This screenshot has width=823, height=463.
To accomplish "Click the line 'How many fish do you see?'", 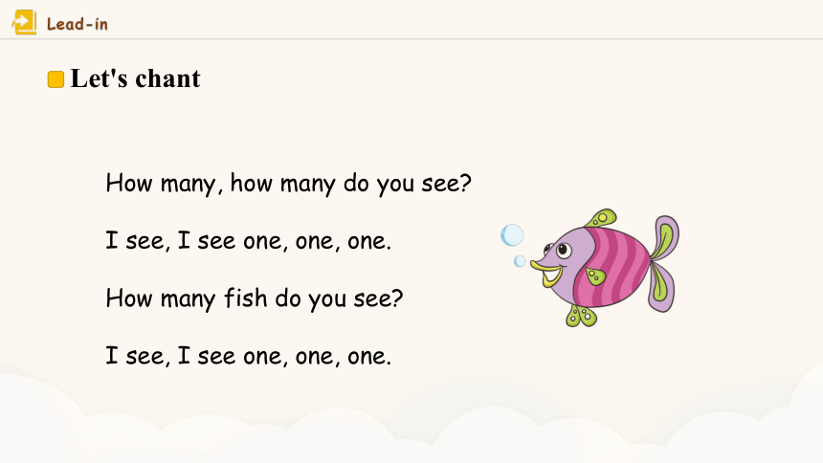I will point(255,298).
